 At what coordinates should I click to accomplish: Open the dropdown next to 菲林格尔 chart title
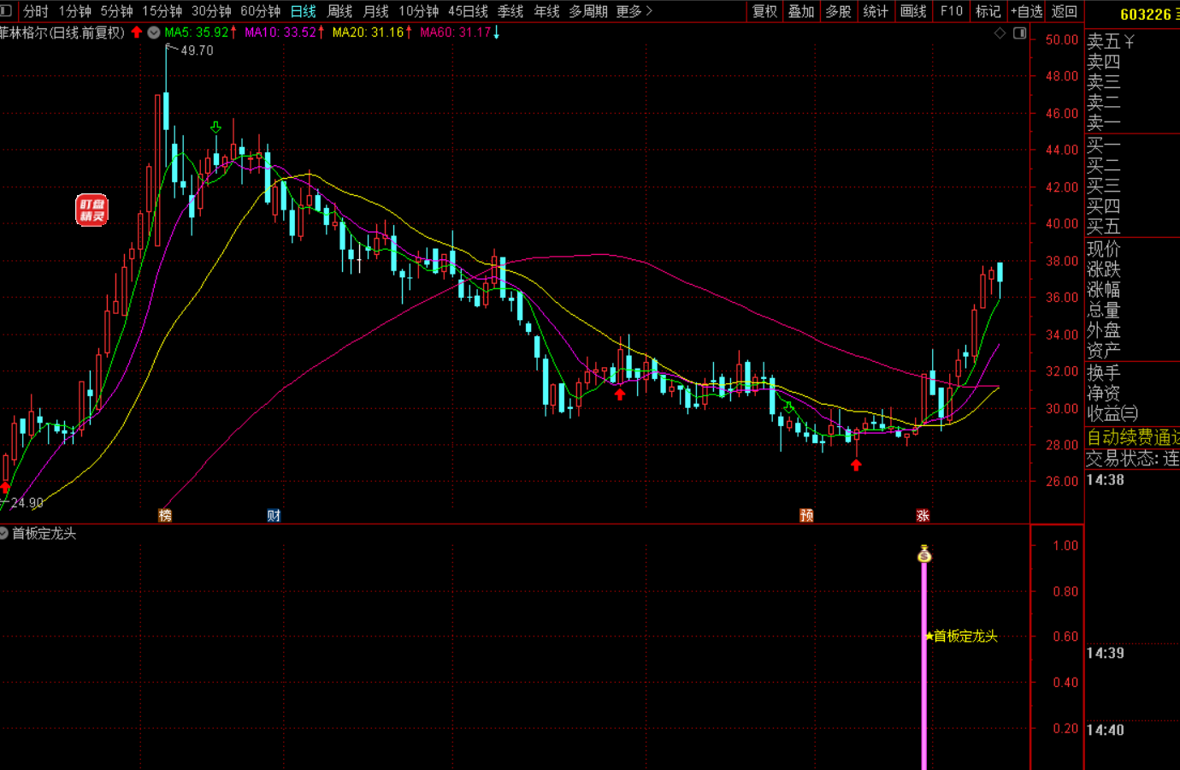coord(154,33)
